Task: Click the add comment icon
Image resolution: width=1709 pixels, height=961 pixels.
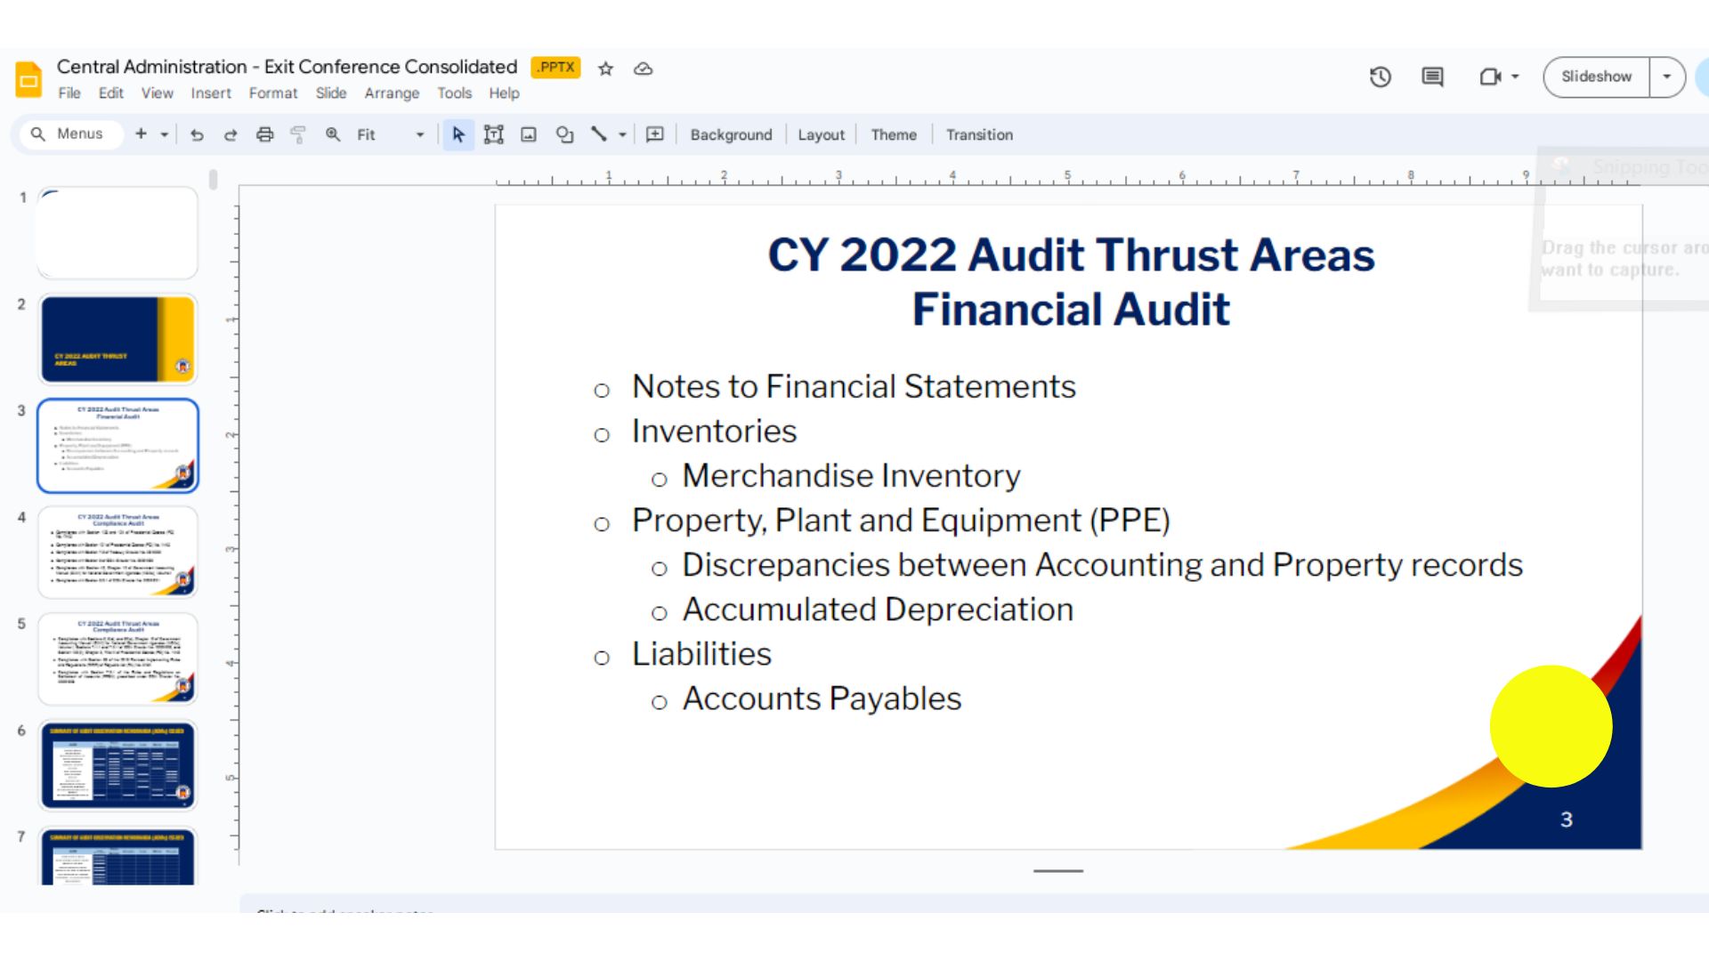Action: tap(655, 134)
